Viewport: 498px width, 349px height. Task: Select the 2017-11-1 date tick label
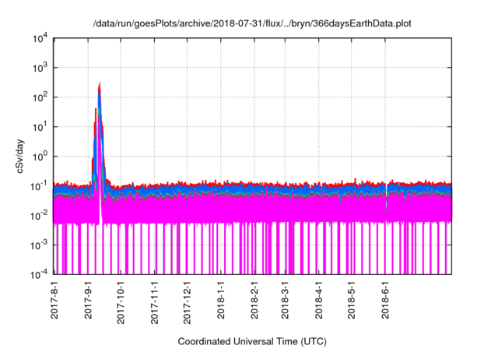[x=154, y=302]
